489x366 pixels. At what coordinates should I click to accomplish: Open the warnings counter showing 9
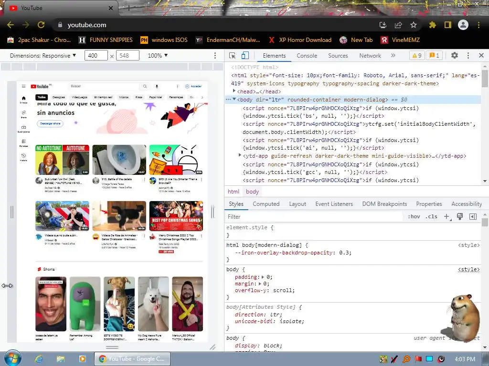click(417, 55)
